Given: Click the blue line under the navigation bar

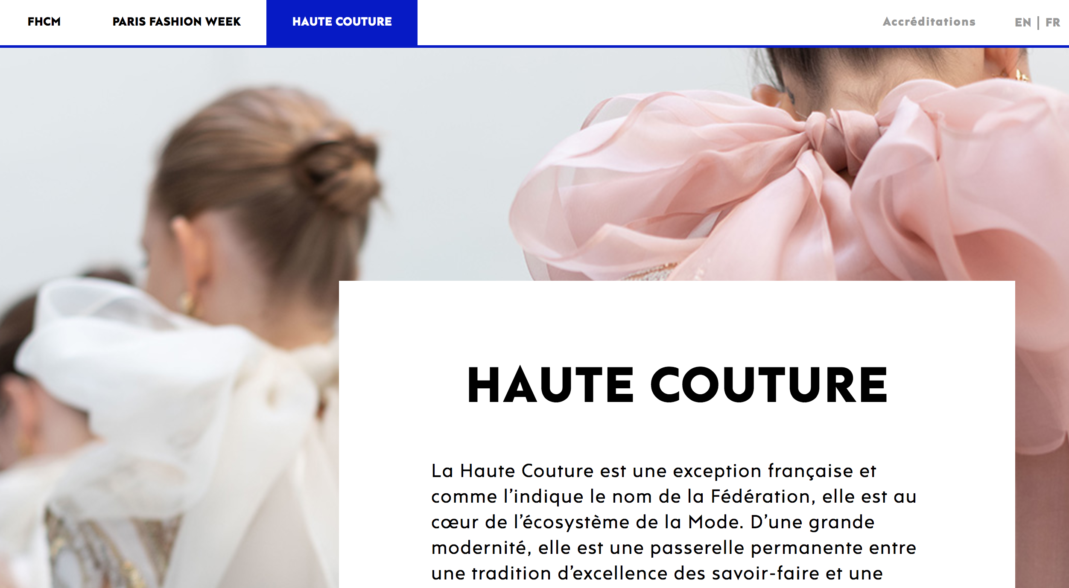Looking at the screenshot, I should point(534,47).
